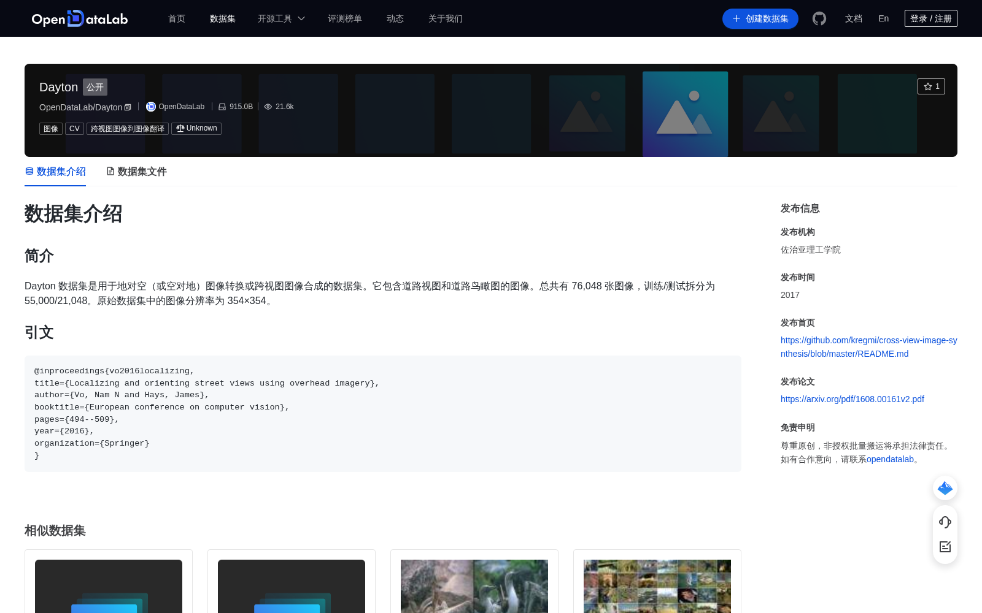Click the 915.0B dataset size icon
Screen dimensions: 982x613
click(222, 107)
